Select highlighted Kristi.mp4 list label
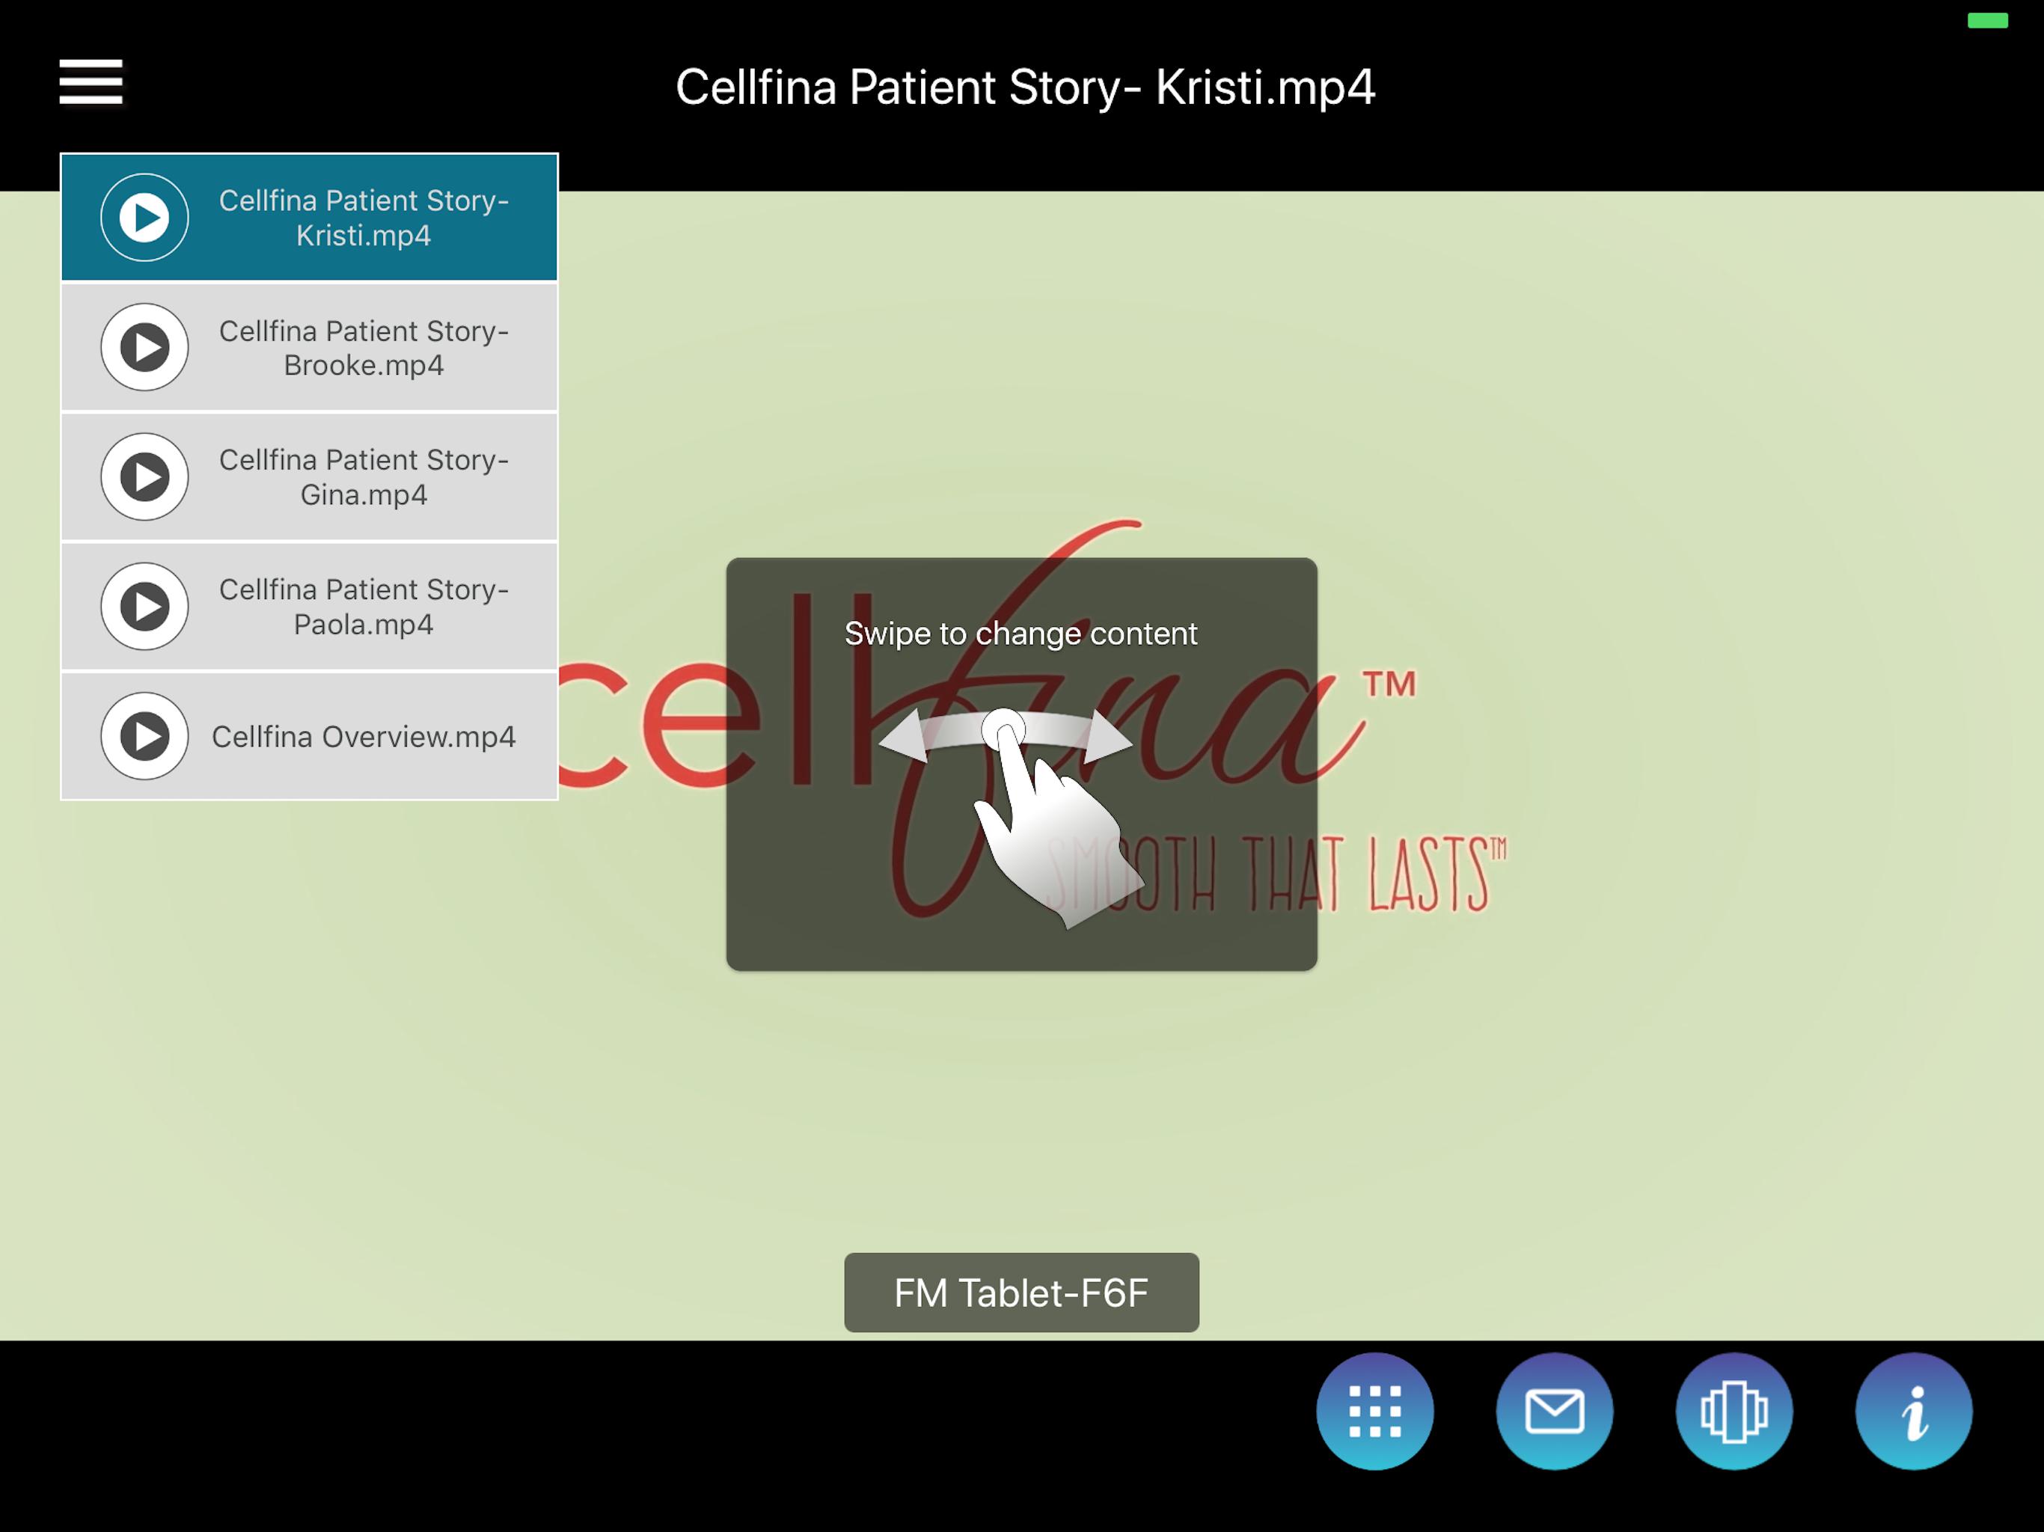This screenshot has width=2044, height=1532. click(x=363, y=218)
